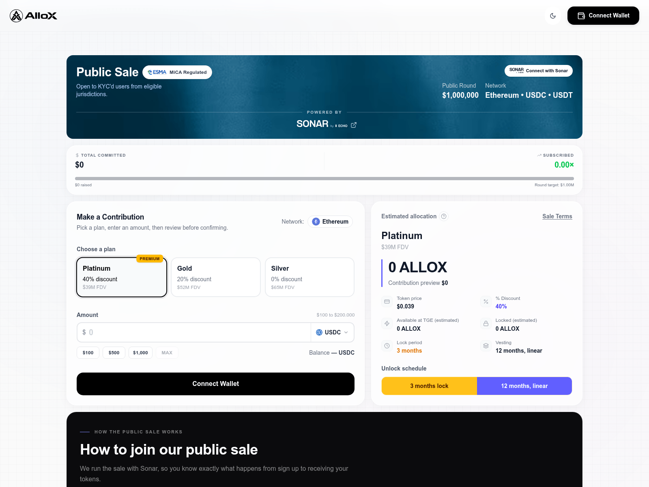Open the Ethereum network selector
649x487 pixels.
click(330, 222)
